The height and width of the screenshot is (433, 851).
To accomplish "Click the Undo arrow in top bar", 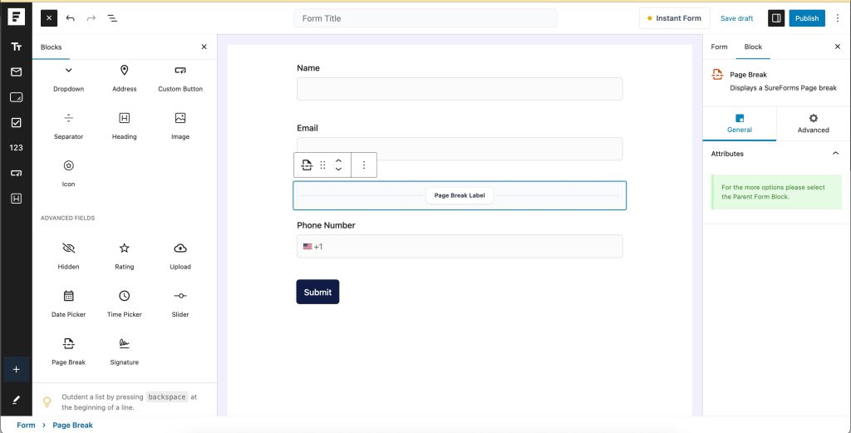I will pos(71,18).
